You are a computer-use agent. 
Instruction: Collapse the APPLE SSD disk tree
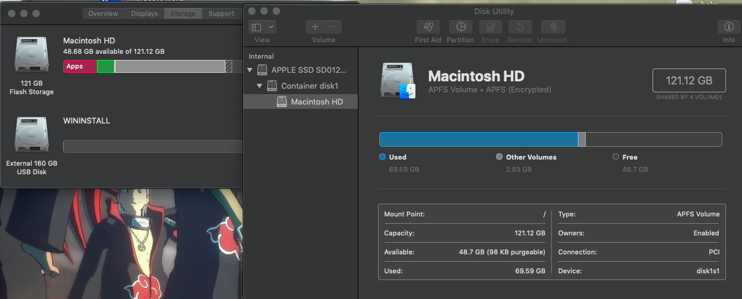click(x=250, y=70)
